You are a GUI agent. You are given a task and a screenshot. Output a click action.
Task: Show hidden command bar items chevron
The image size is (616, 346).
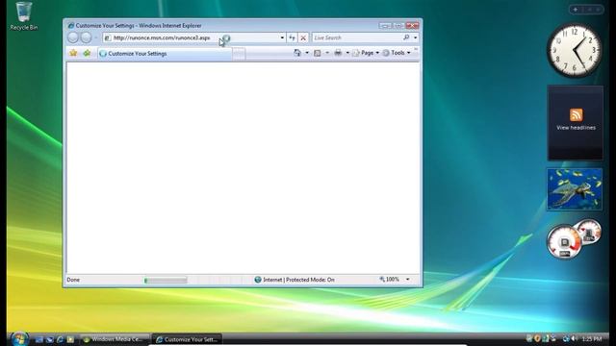[416, 50]
